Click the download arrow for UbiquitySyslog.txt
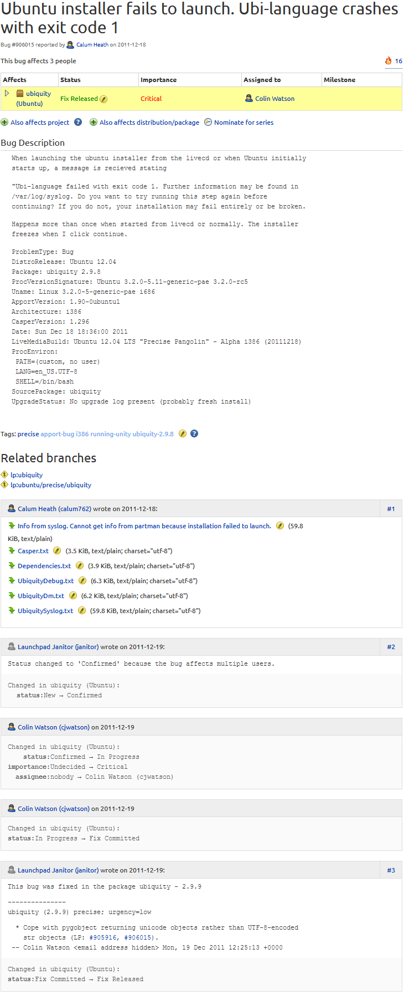Viewport: 404px width, 995px height. coord(12,610)
